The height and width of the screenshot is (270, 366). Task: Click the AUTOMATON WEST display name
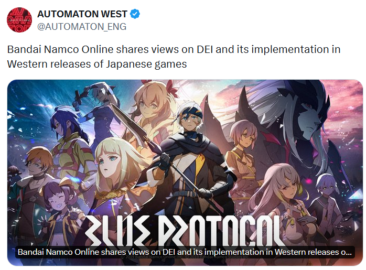(82, 14)
